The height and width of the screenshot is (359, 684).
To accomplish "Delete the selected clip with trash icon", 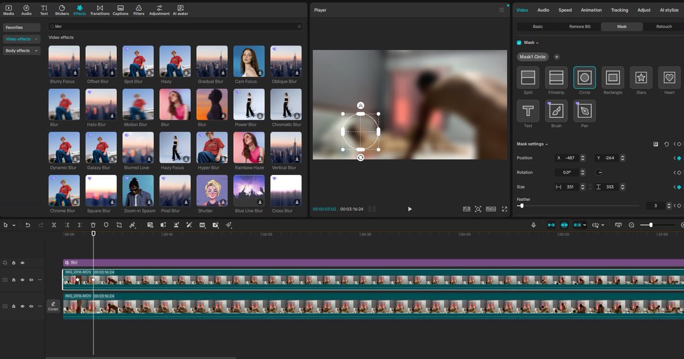I will (x=93, y=225).
